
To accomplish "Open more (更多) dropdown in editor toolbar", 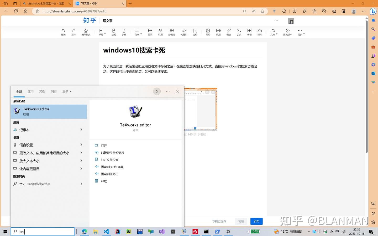I will coord(301,32).
